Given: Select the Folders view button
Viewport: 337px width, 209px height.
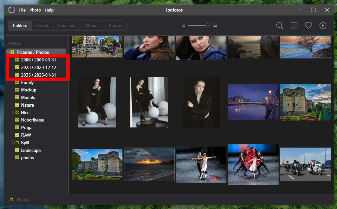Looking at the screenshot, I should tap(20, 25).
